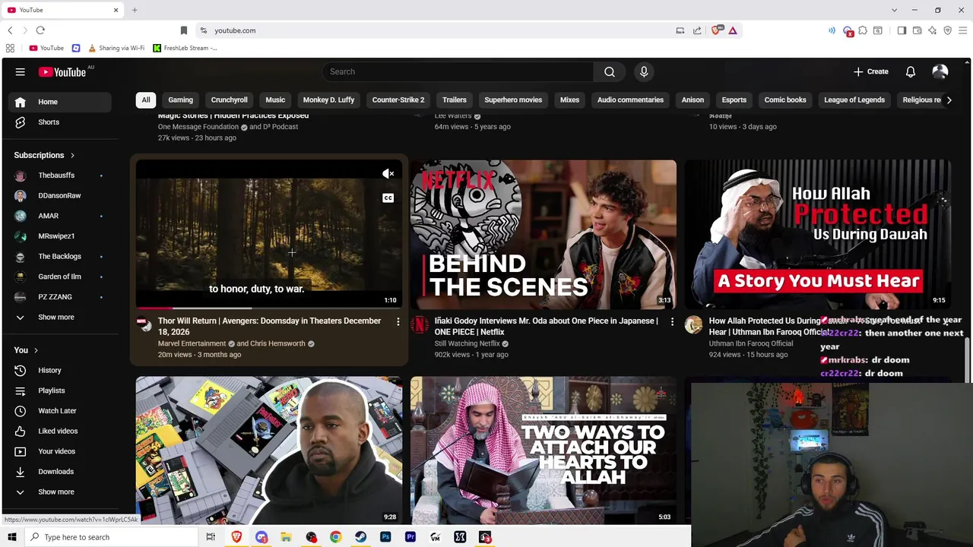Open One Piece Behind the Scenes thumbnail
The width and height of the screenshot is (973, 547).
544,234
